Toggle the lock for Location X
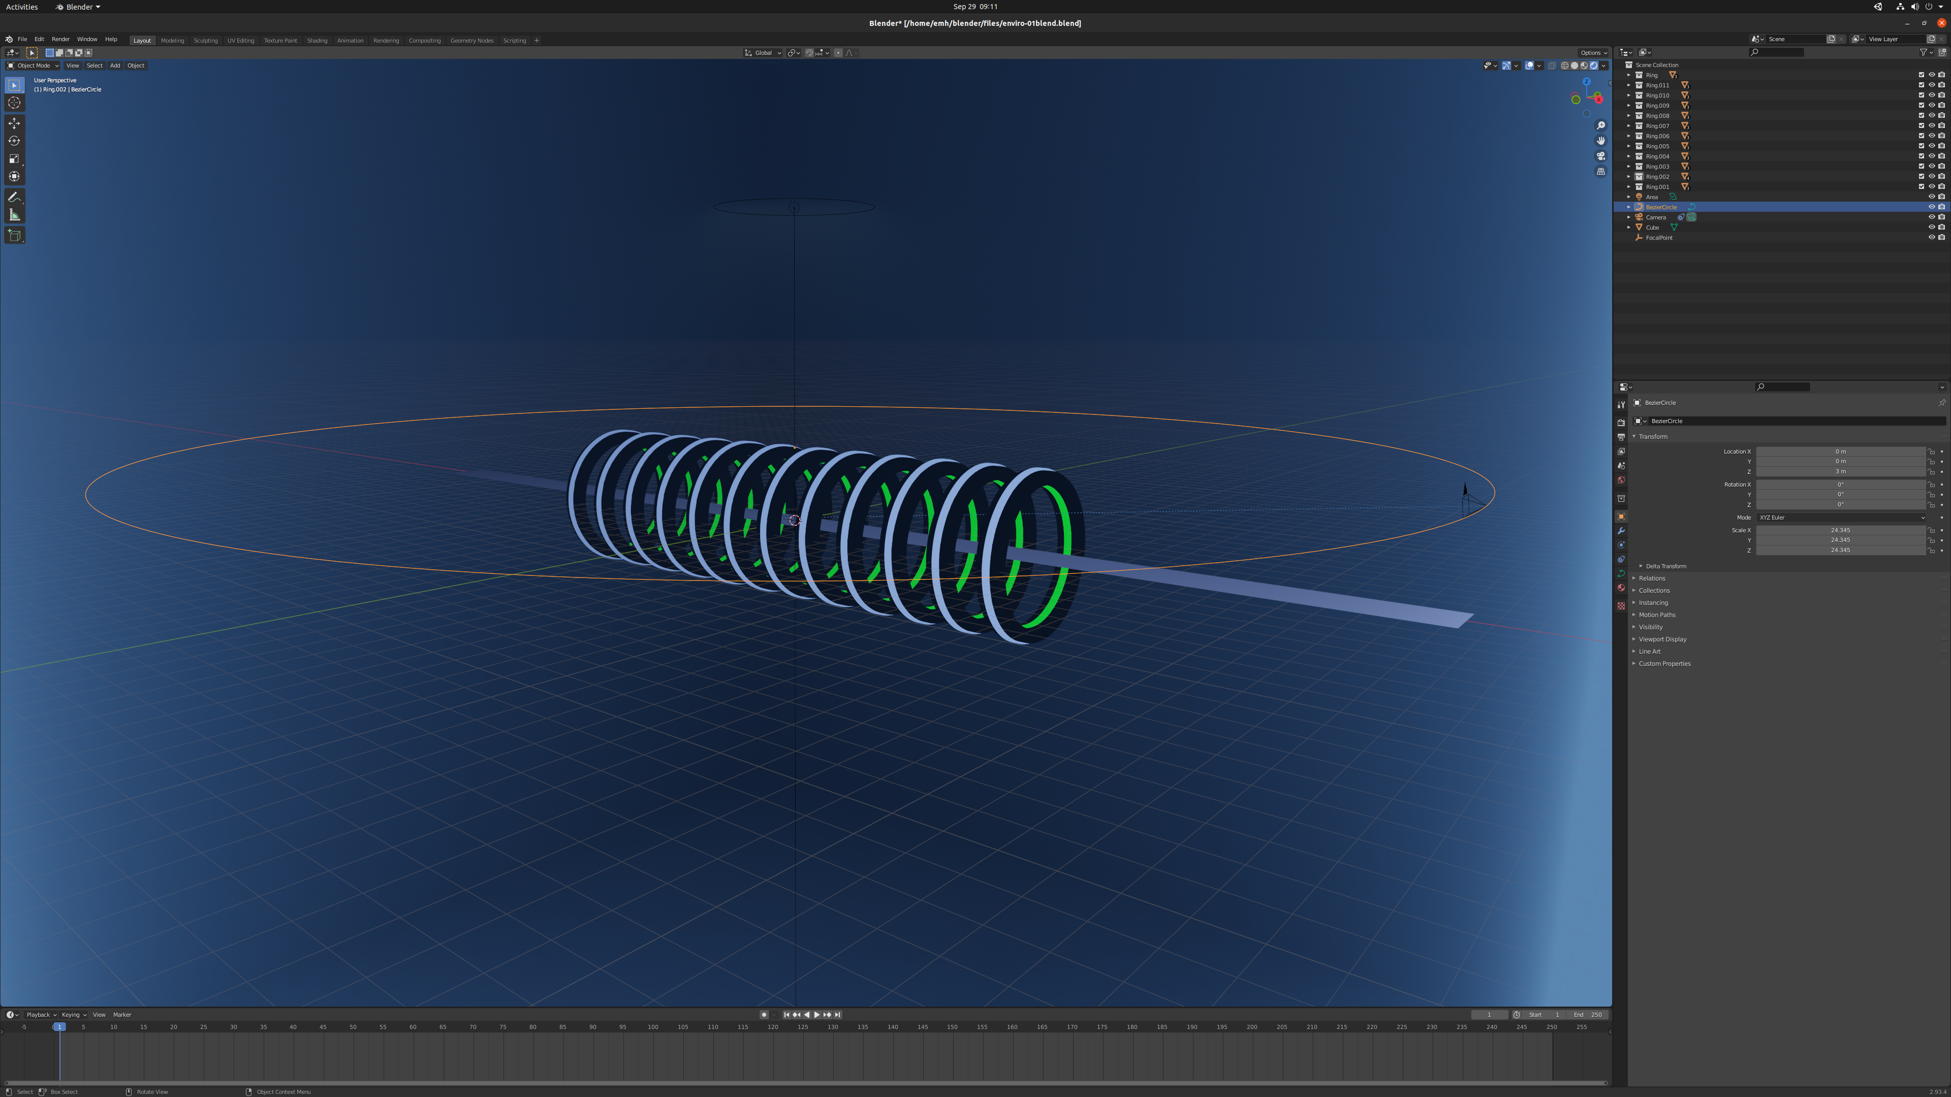The width and height of the screenshot is (1951, 1097). pyautogui.click(x=1931, y=451)
